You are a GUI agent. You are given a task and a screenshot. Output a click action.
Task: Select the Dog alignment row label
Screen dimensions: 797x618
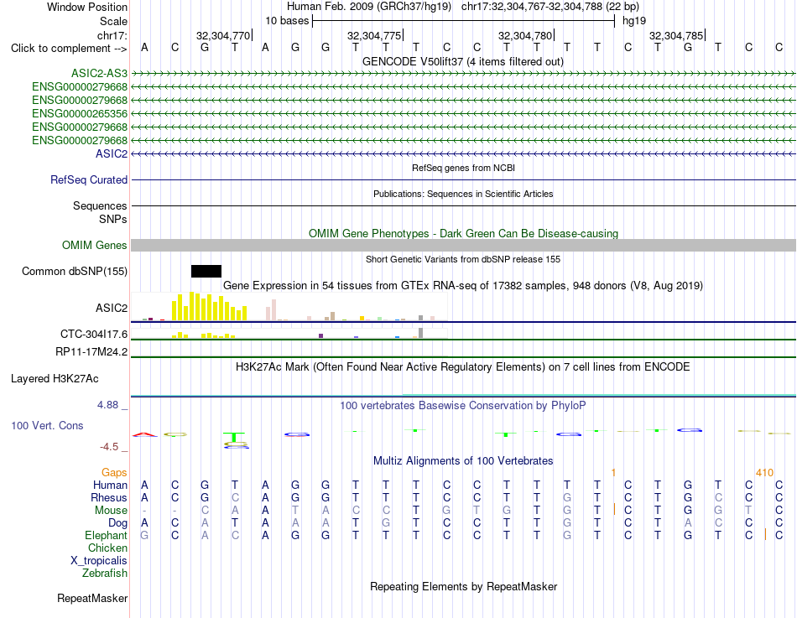(x=117, y=523)
